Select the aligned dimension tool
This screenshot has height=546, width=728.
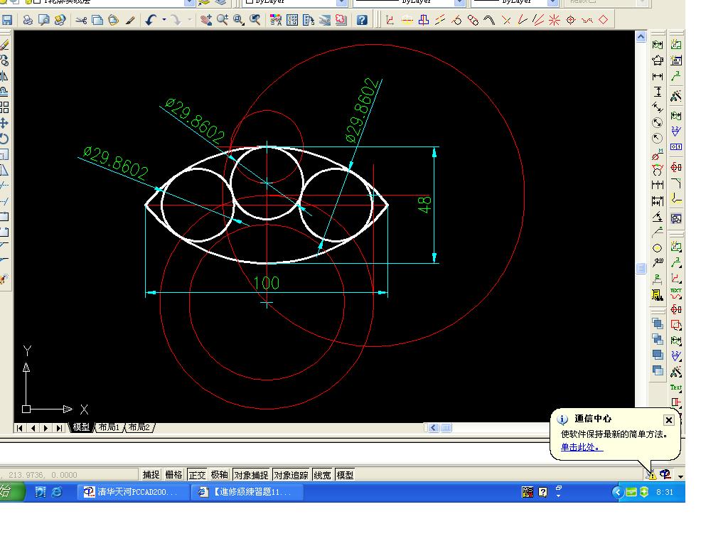[x=658, y=107]
